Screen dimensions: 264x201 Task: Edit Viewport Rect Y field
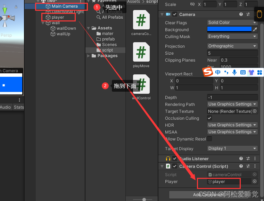pos(239,81)
